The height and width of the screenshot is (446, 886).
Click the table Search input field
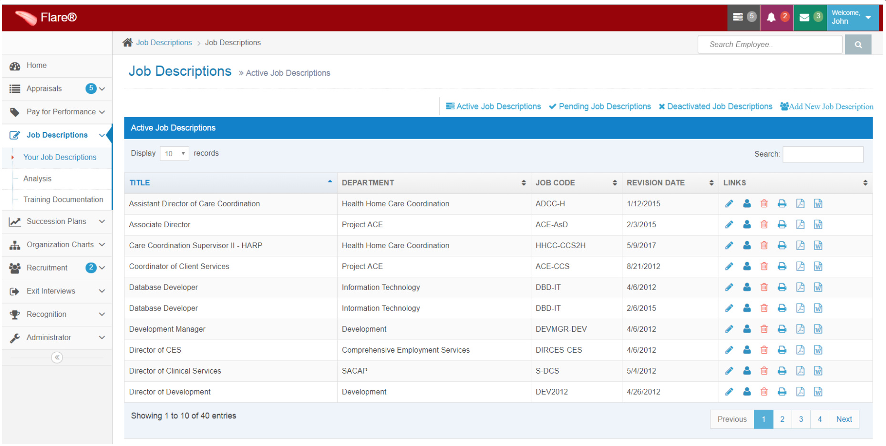[x=823, y=154]
